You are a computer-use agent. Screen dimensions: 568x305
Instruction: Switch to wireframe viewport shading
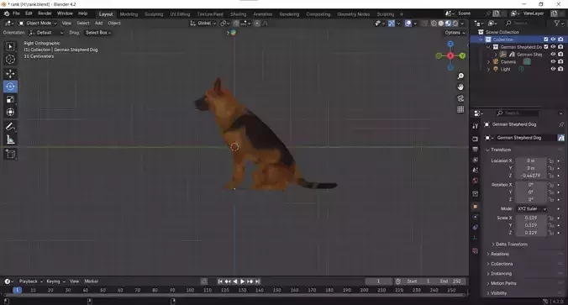[x=434, y=24]
